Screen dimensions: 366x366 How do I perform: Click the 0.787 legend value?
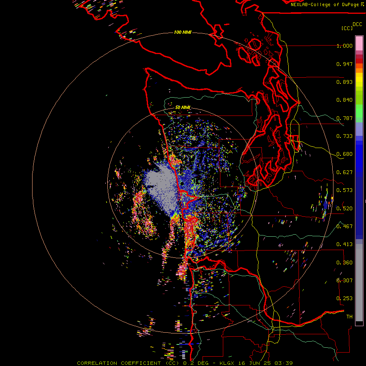(344, 118)
